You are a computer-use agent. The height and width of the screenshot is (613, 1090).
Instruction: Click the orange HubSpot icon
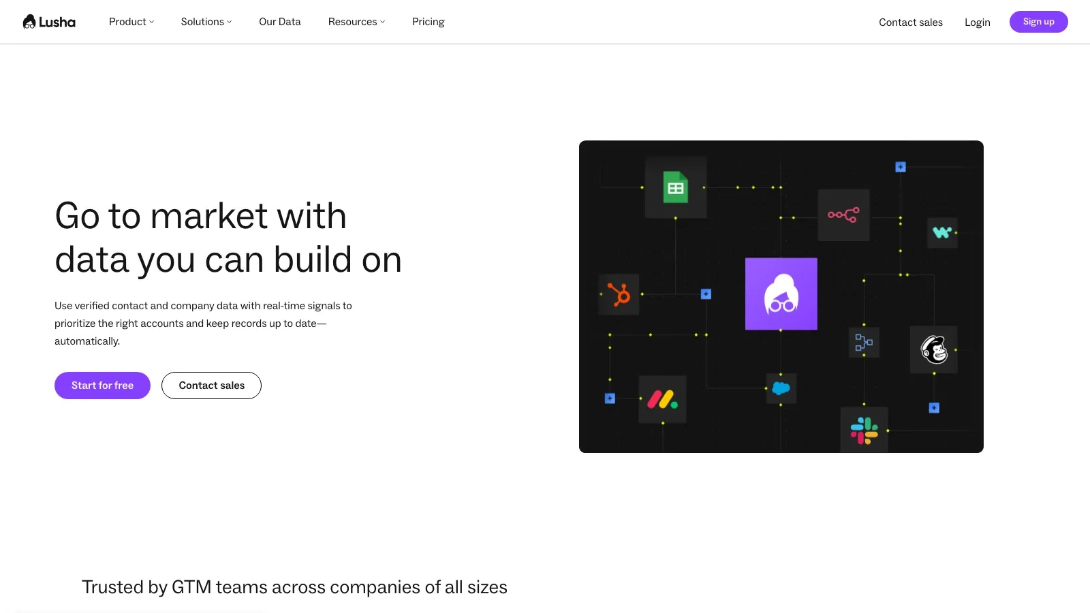point(619,294)
